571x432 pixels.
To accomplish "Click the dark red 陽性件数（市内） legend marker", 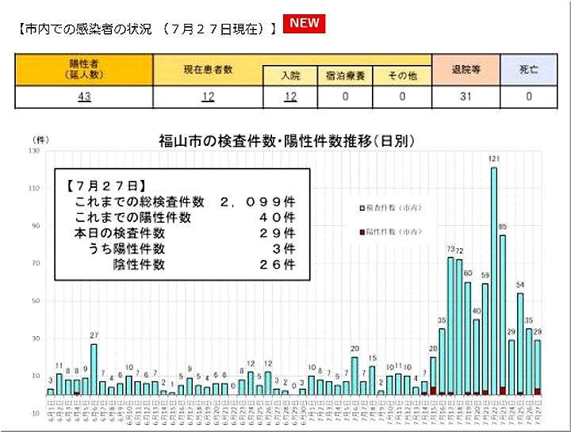I will coord(362,232).
